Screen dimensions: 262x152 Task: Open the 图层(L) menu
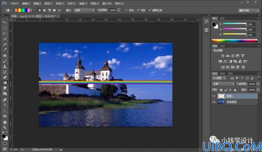tap(48, 3)
